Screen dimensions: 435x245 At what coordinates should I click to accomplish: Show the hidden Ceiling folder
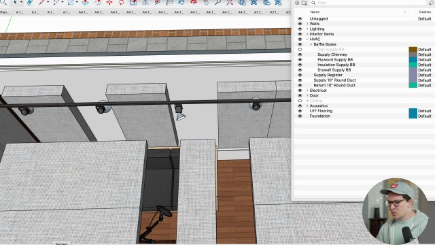point(300,101)
